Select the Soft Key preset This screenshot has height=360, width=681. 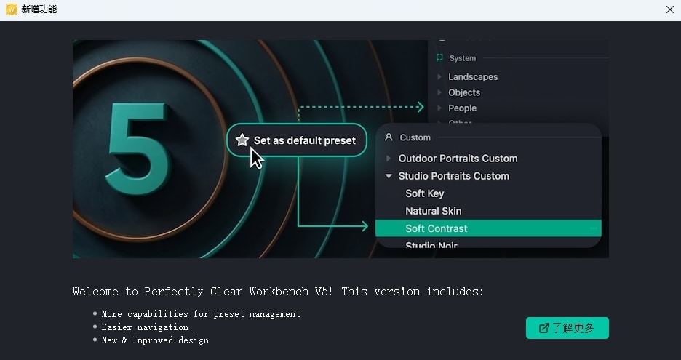click(424, 193)
